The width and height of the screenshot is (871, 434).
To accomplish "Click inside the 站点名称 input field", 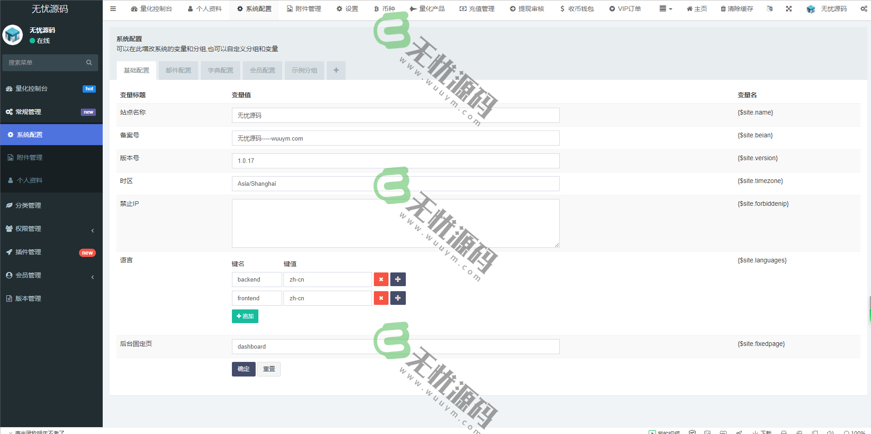I will (x=395, y=115).
